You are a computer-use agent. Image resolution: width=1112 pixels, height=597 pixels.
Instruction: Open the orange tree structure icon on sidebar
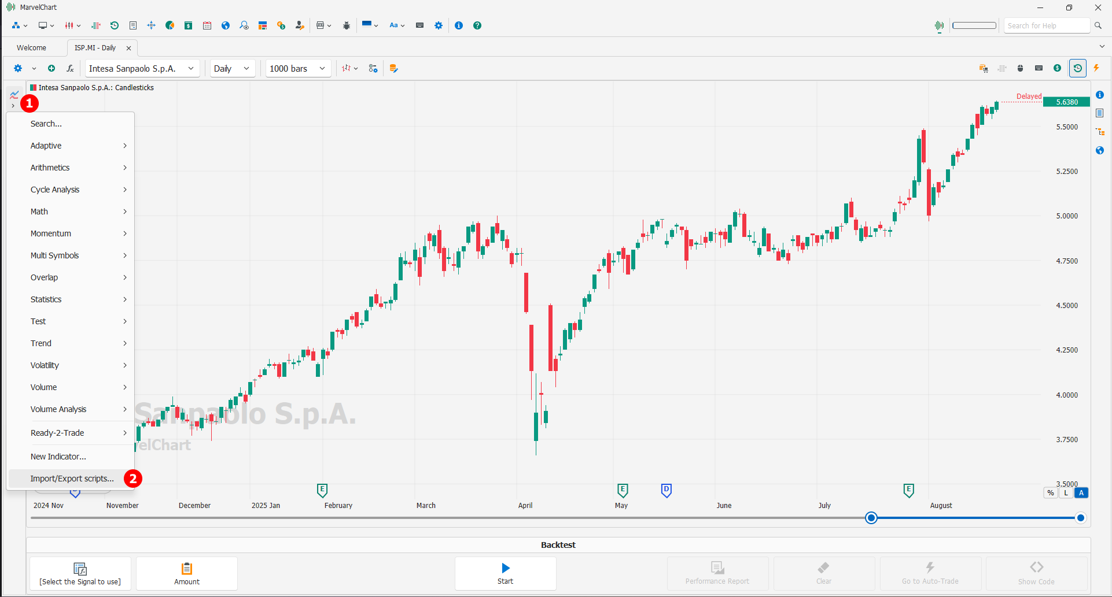[1100, 132]
